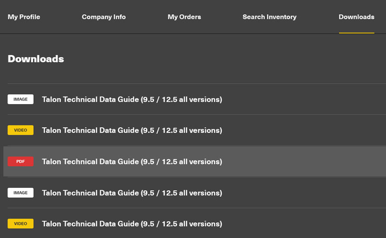This screenshot has width=386, height=238.
Task: Open the Search Inventory tab
Action: tap(269, 17)
